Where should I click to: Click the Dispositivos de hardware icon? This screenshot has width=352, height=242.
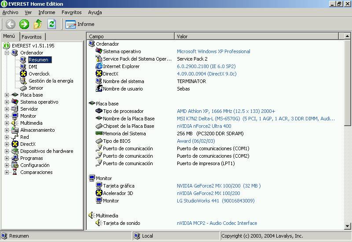(x=15, y=151)
